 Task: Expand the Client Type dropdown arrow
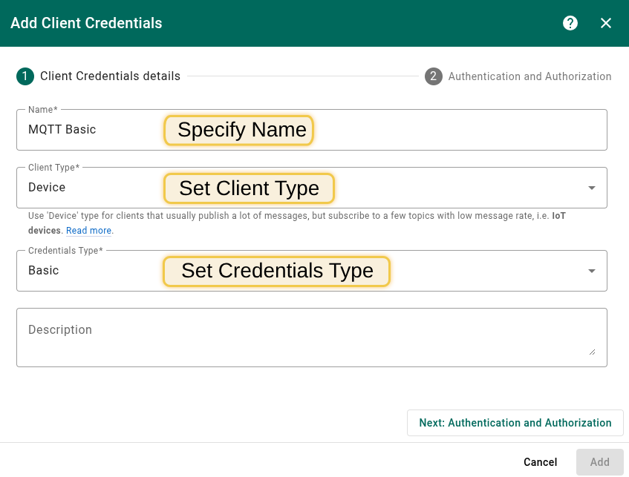(592, 188)
